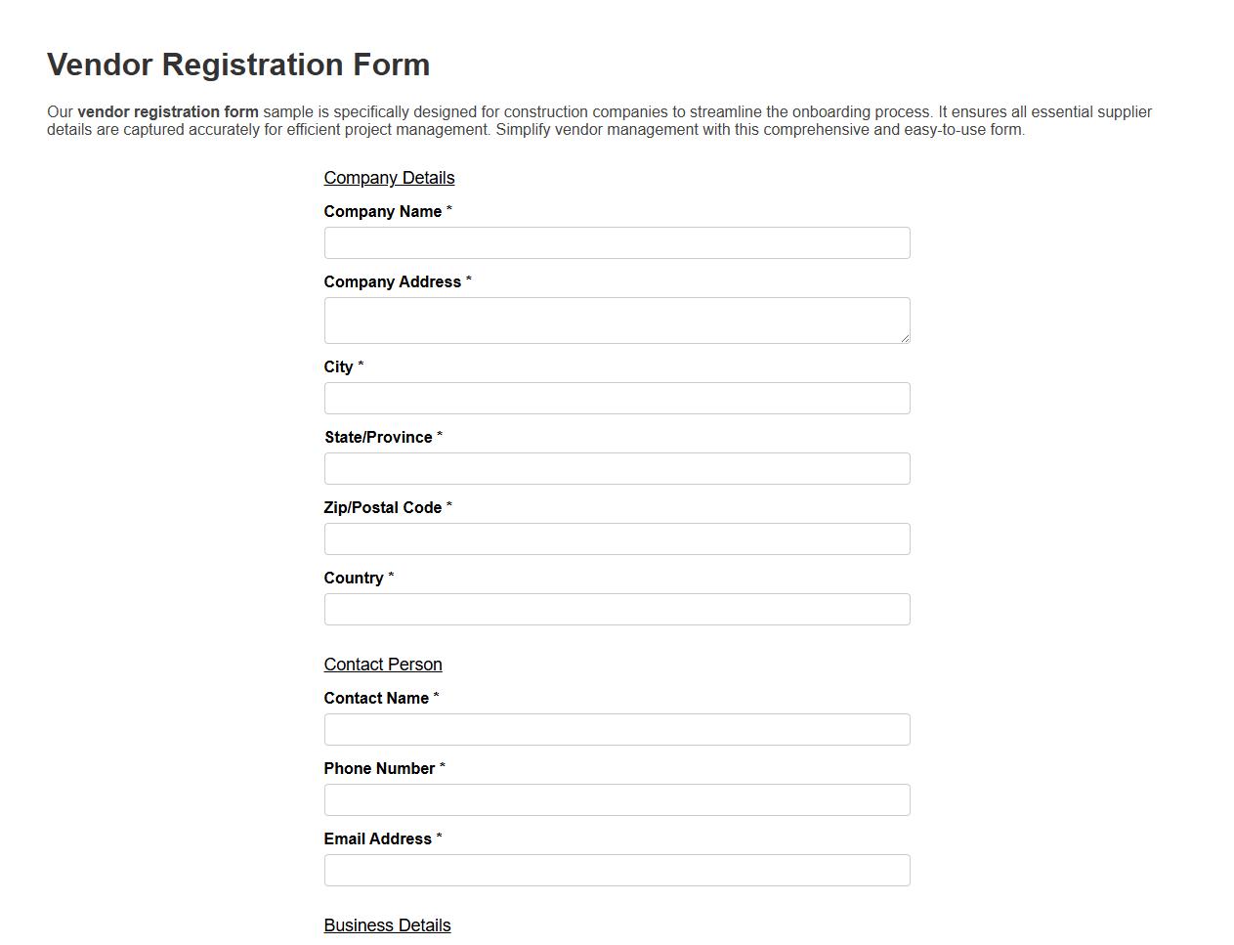Click the Company Name label
This screenshot has height=945, width=1234.
[383, 211]
